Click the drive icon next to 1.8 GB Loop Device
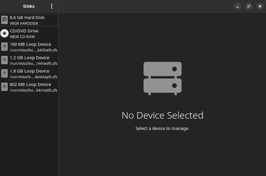 pos(4,73)
